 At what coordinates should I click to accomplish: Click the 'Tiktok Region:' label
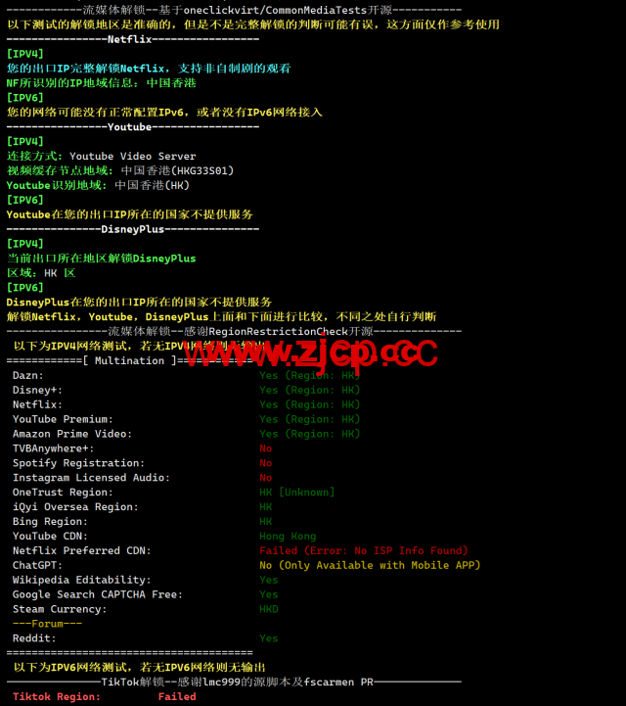click(x=57, y=697)
